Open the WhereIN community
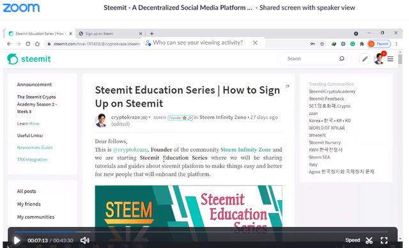The image size is (409, 248). click(x=317, y=135)
